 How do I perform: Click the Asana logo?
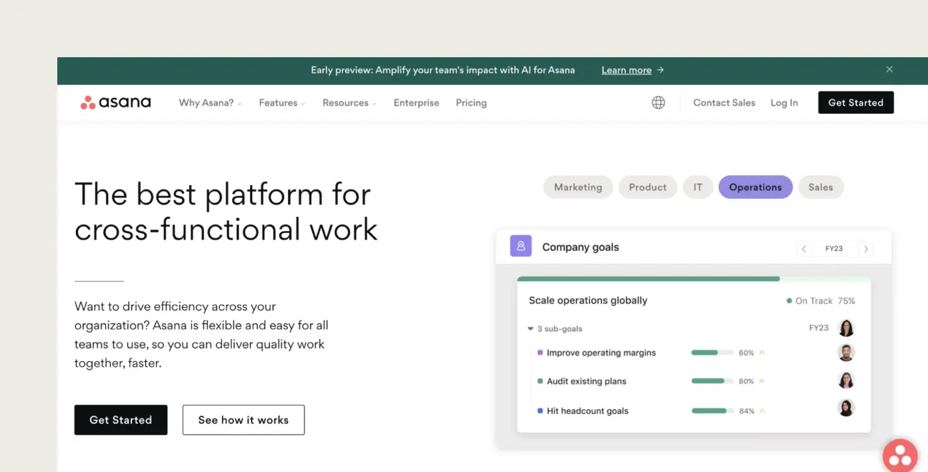coord(116,102)
